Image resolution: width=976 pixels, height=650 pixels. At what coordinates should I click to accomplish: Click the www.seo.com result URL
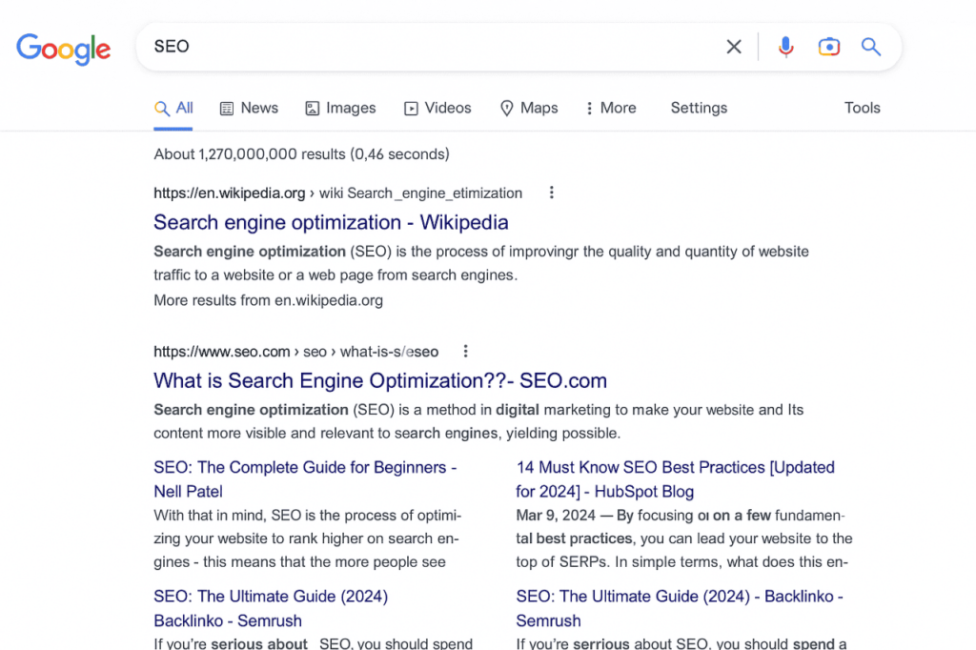click(x=296, y=352)
